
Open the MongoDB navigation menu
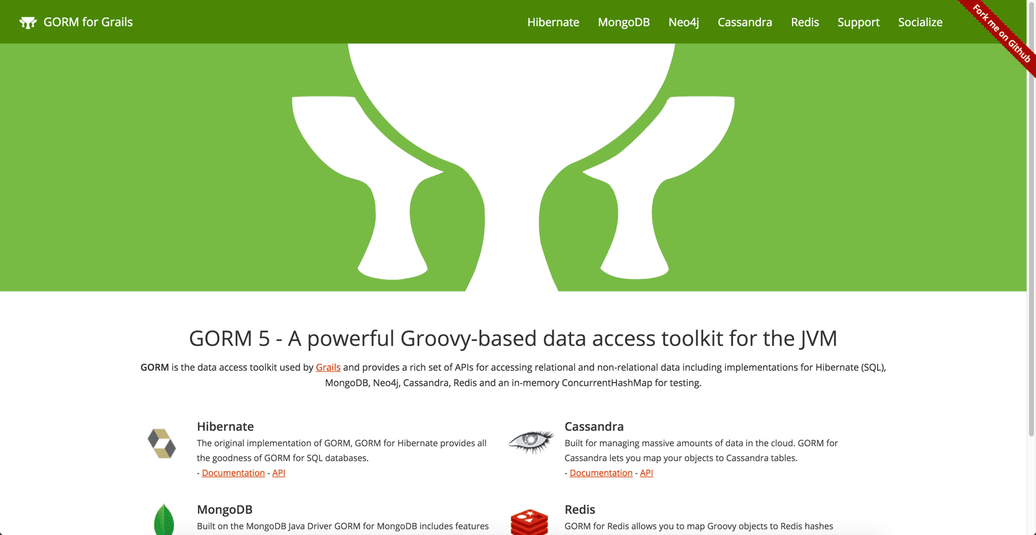coord(623,22)
